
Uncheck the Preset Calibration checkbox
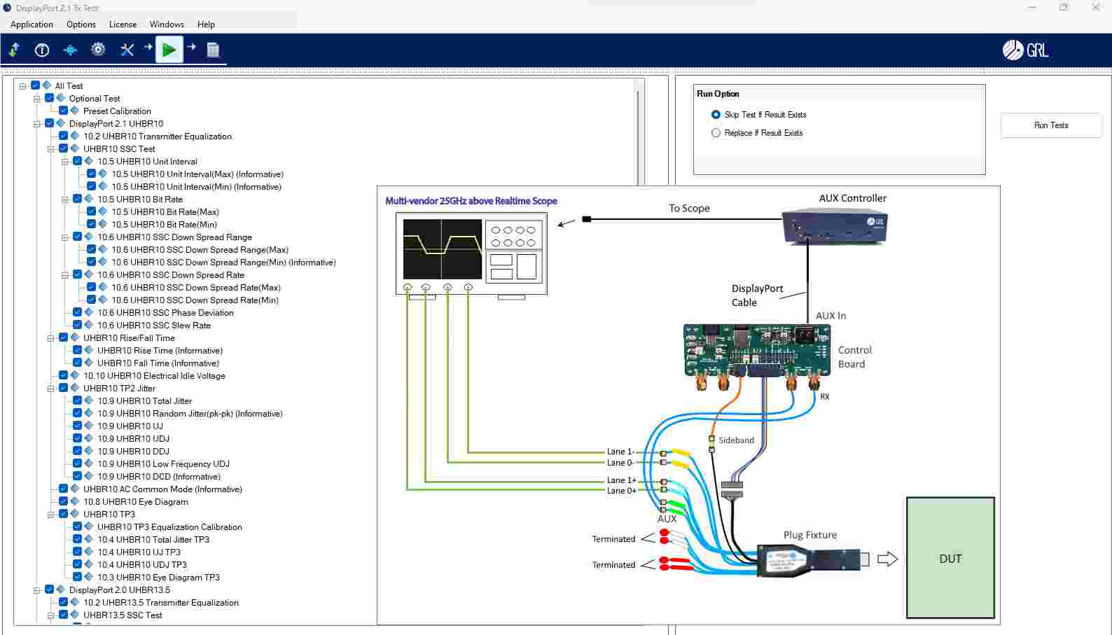pos(64,111)
